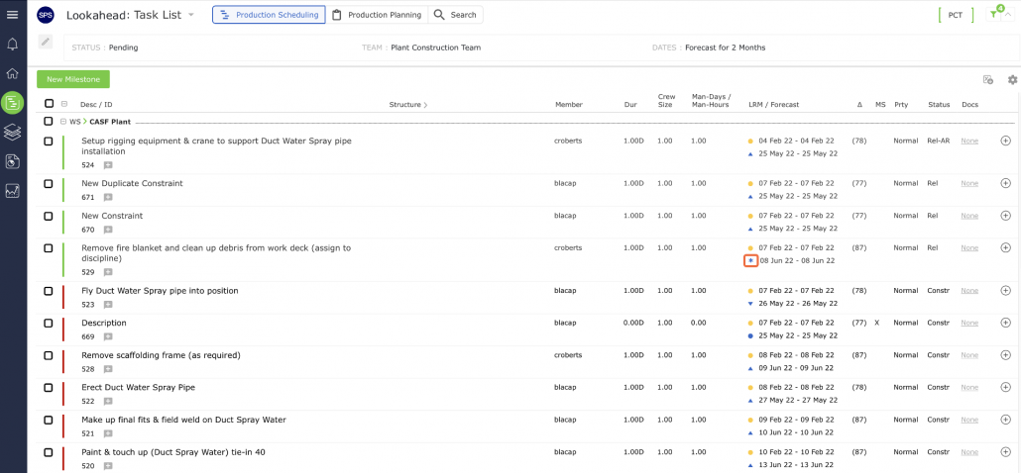Check the New Duplicate Constraint checkbox
Viewport: 1021px width, 473px height.
click(x=49, y=184)
